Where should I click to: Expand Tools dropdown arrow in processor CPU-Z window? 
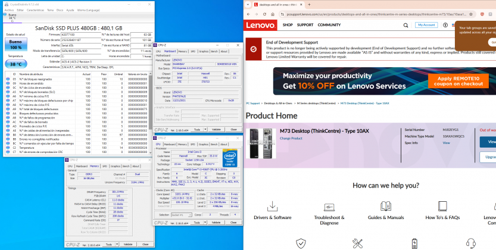pos(205,223)
